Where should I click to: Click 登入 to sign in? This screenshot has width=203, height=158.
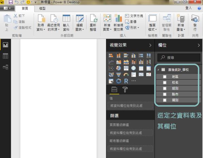pos(188,8)
